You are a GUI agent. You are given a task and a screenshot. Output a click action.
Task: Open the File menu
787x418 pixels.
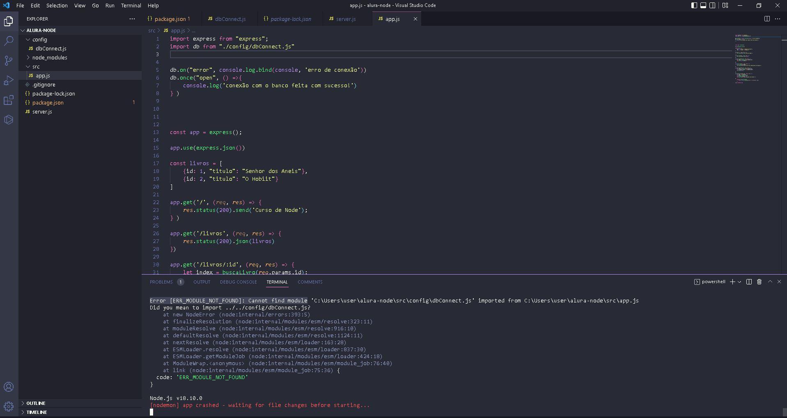20,5
